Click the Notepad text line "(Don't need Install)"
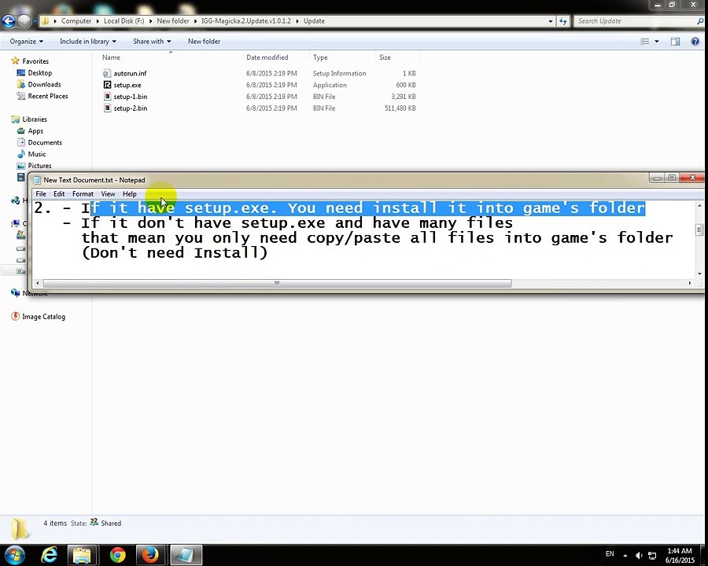This screenshot has width=708, height=566. click(x=175, y=253)
